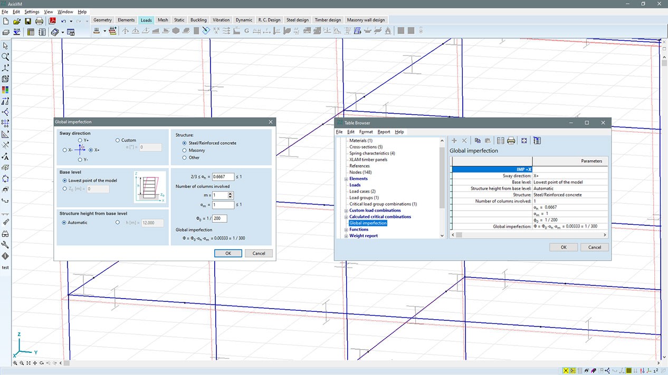Click the Copy icon in Table Browser toolbar
Viewport: 668px width, 375px height.
tap(478, 141)
